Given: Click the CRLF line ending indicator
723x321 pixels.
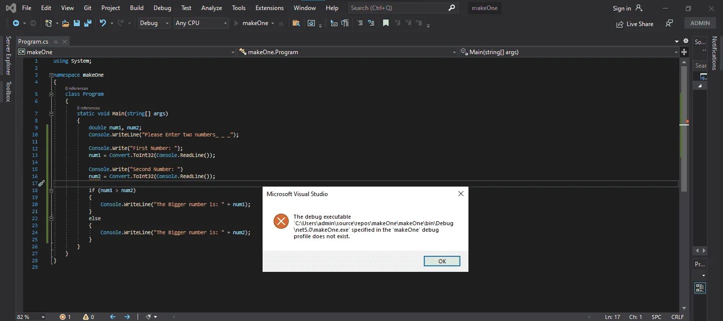Looking at the screenshot, I should pyautogui.click(x=677, y=317).
